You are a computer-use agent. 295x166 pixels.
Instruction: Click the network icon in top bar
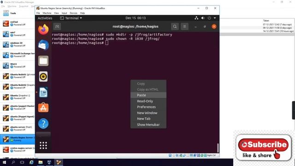(196, 18)
